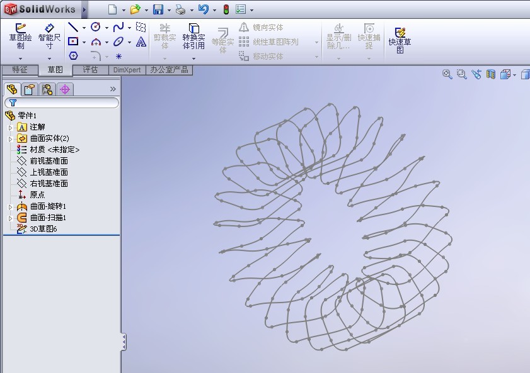Click the Undo arrow icon
Screen dimensions: 530x373
pos(203,9)
